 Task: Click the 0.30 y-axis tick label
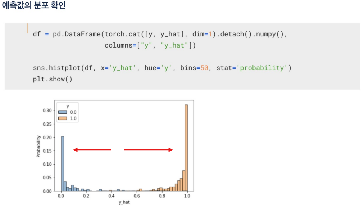tap(47, 111)
